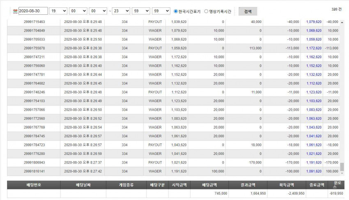Open the start hour dropdown showing 19
The width and height of the screenshot is (349, 200).
click(x=58, y=11)
